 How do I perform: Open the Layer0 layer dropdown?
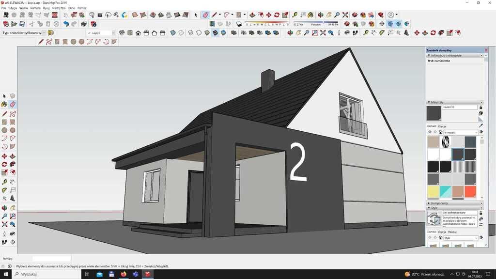click(101, 33)
